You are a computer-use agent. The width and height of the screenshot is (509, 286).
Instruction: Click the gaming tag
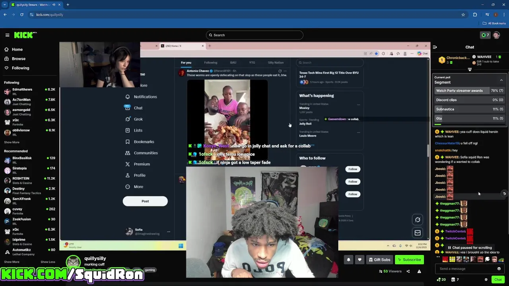tap(150, 270)
